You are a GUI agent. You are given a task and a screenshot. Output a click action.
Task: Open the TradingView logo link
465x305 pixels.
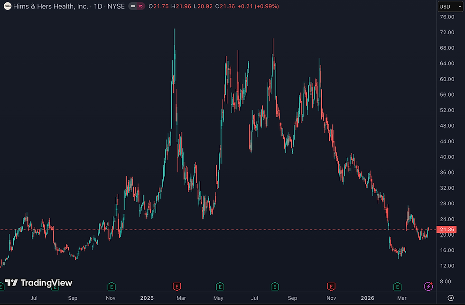(x=38, y=283)
